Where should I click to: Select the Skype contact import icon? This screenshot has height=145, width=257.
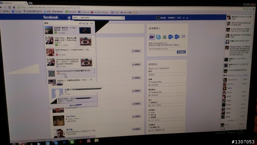click(158, 37)
